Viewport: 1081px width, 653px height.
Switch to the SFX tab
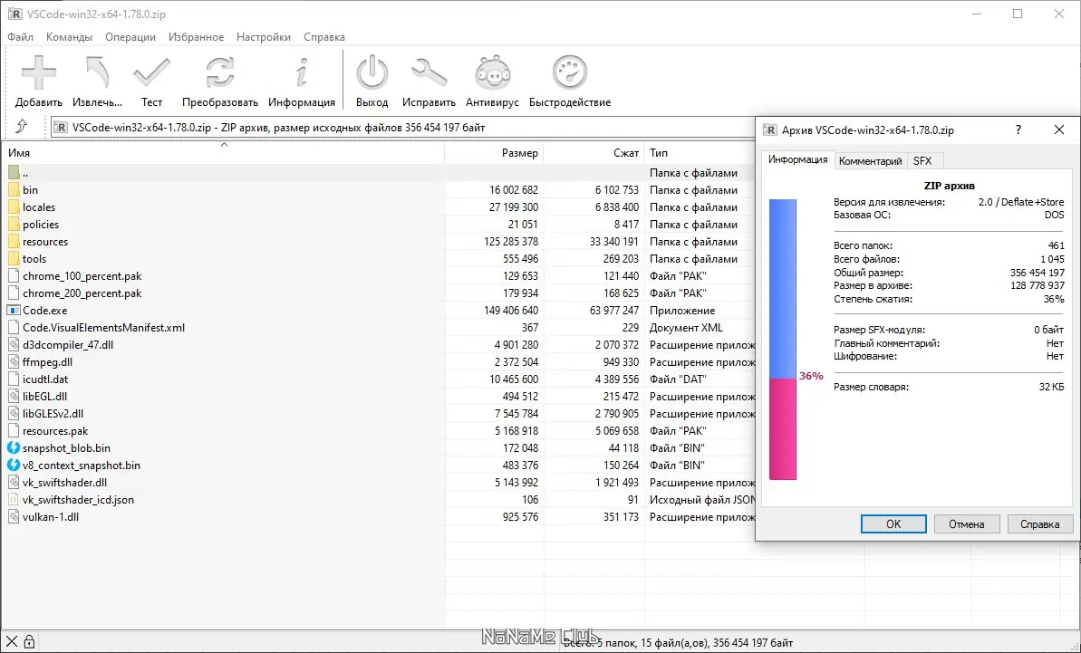(922, 160)
